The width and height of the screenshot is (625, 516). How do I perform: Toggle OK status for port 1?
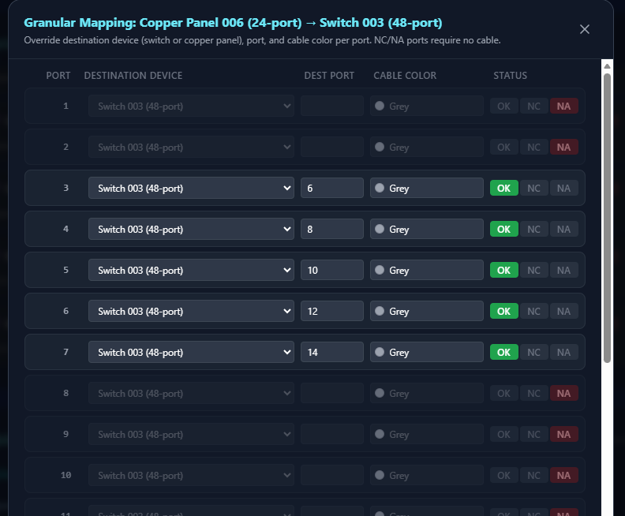pos(504,106)
